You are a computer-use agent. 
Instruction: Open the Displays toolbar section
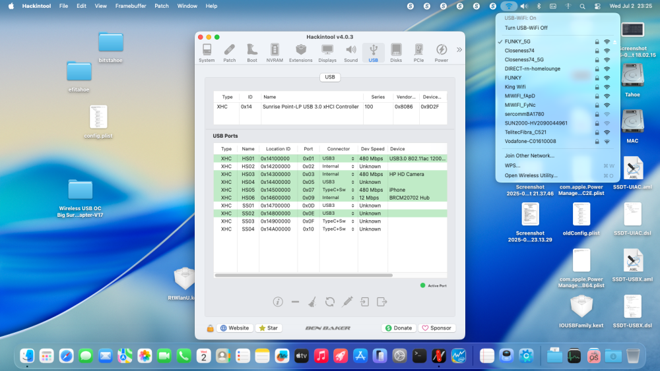(x=327, y=53)
